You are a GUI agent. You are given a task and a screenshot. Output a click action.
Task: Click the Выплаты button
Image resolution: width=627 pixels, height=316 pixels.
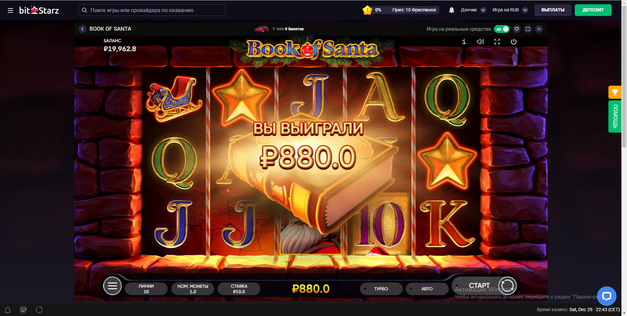coord(553,10)
